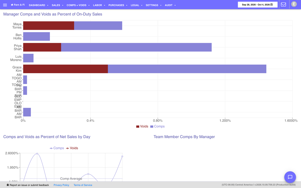Viewport: 301px width, 188px height.
Task: Open the Labor dropdown
Action: coord(99,5)
